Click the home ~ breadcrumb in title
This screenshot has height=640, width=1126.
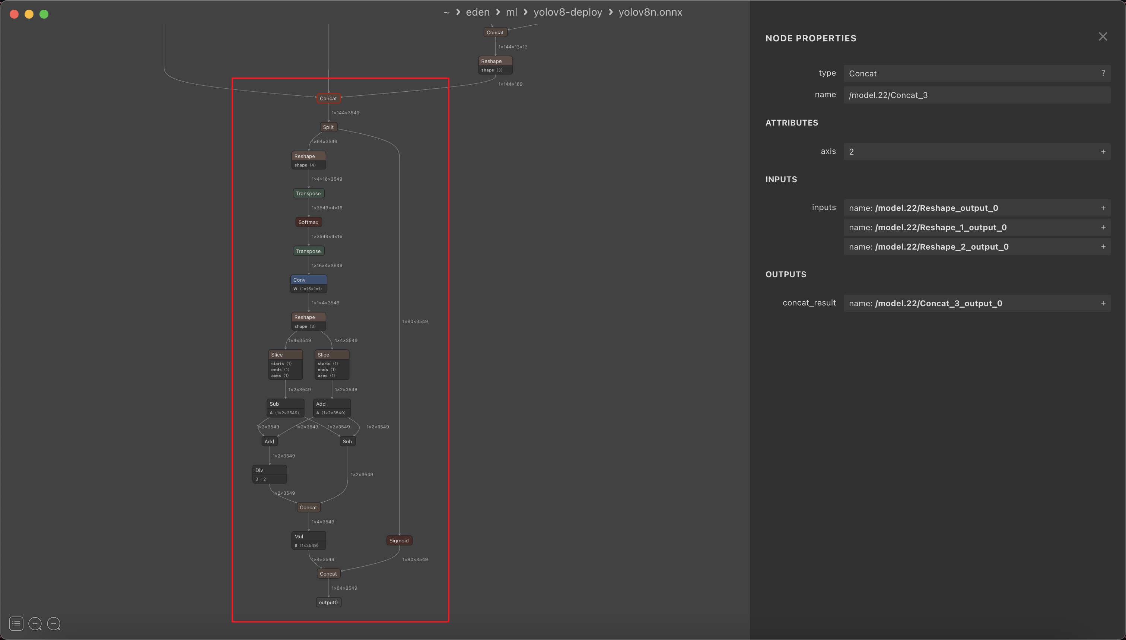pos(446,12)
